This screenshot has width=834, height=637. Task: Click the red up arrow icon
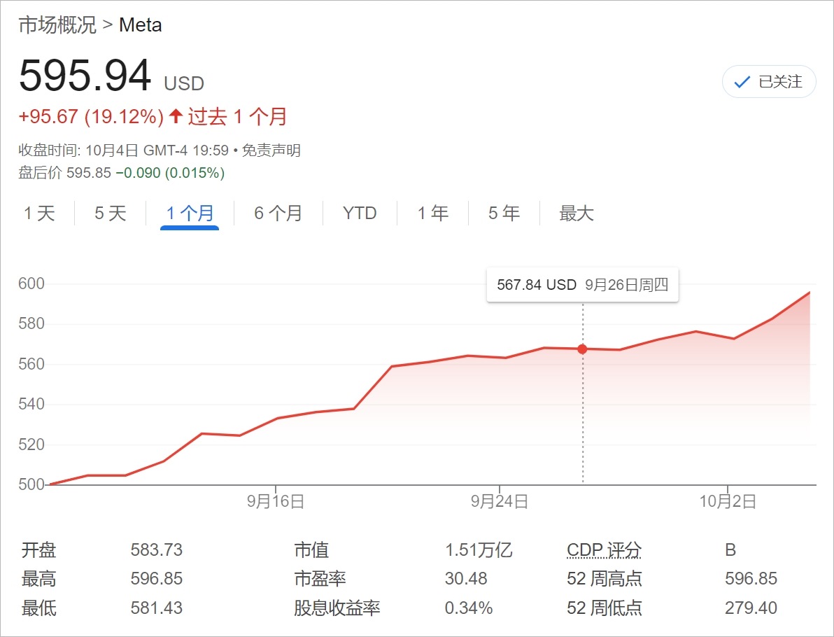coord(176,116)
